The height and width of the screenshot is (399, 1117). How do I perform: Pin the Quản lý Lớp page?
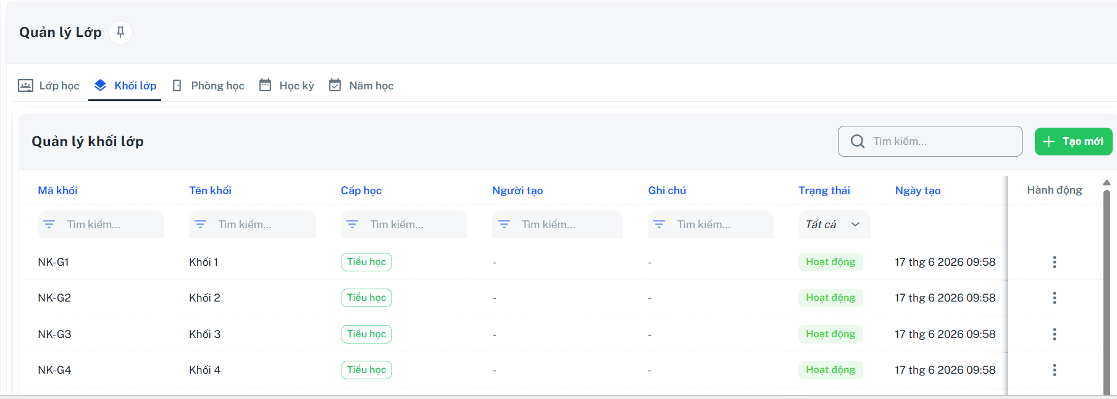[x=120, y=32]
